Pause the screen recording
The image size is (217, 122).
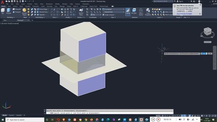(x=153, y=119)
